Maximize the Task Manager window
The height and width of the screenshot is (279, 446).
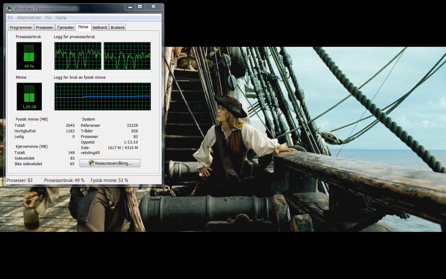pyautogui.click(x=140, y=7)
